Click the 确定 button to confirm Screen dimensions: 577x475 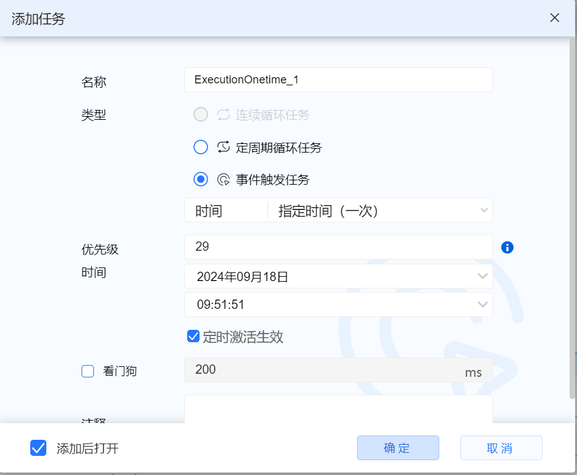[398, 447]
